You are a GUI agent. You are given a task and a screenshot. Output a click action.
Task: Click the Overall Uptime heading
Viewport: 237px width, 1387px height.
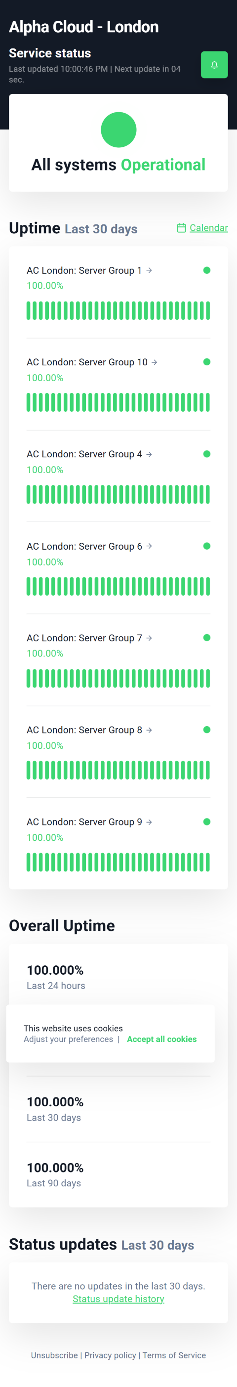pyautogui.click(x=62, y=925)
